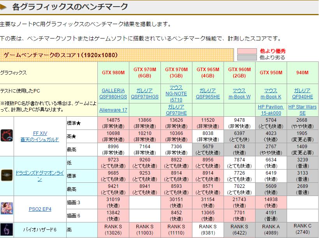Click the score 30151 cell
Viewport: 319px width, 238px height.
[176, 202]
